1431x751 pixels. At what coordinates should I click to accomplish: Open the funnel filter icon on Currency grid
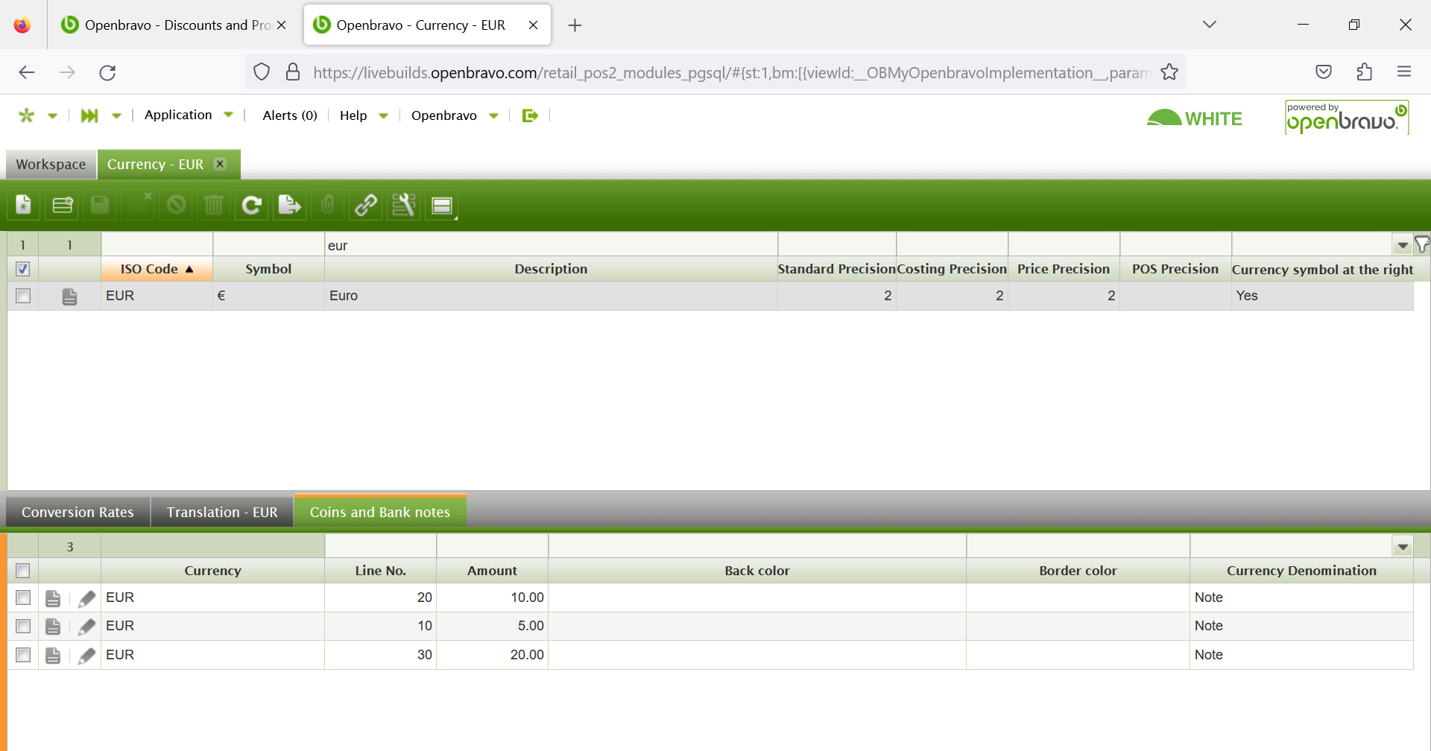coord(1422,244)
